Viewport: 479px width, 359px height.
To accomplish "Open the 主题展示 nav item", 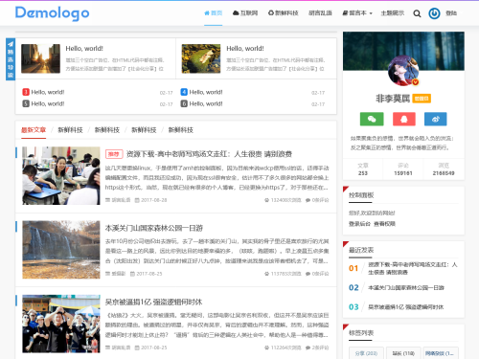I will [393, 13].
